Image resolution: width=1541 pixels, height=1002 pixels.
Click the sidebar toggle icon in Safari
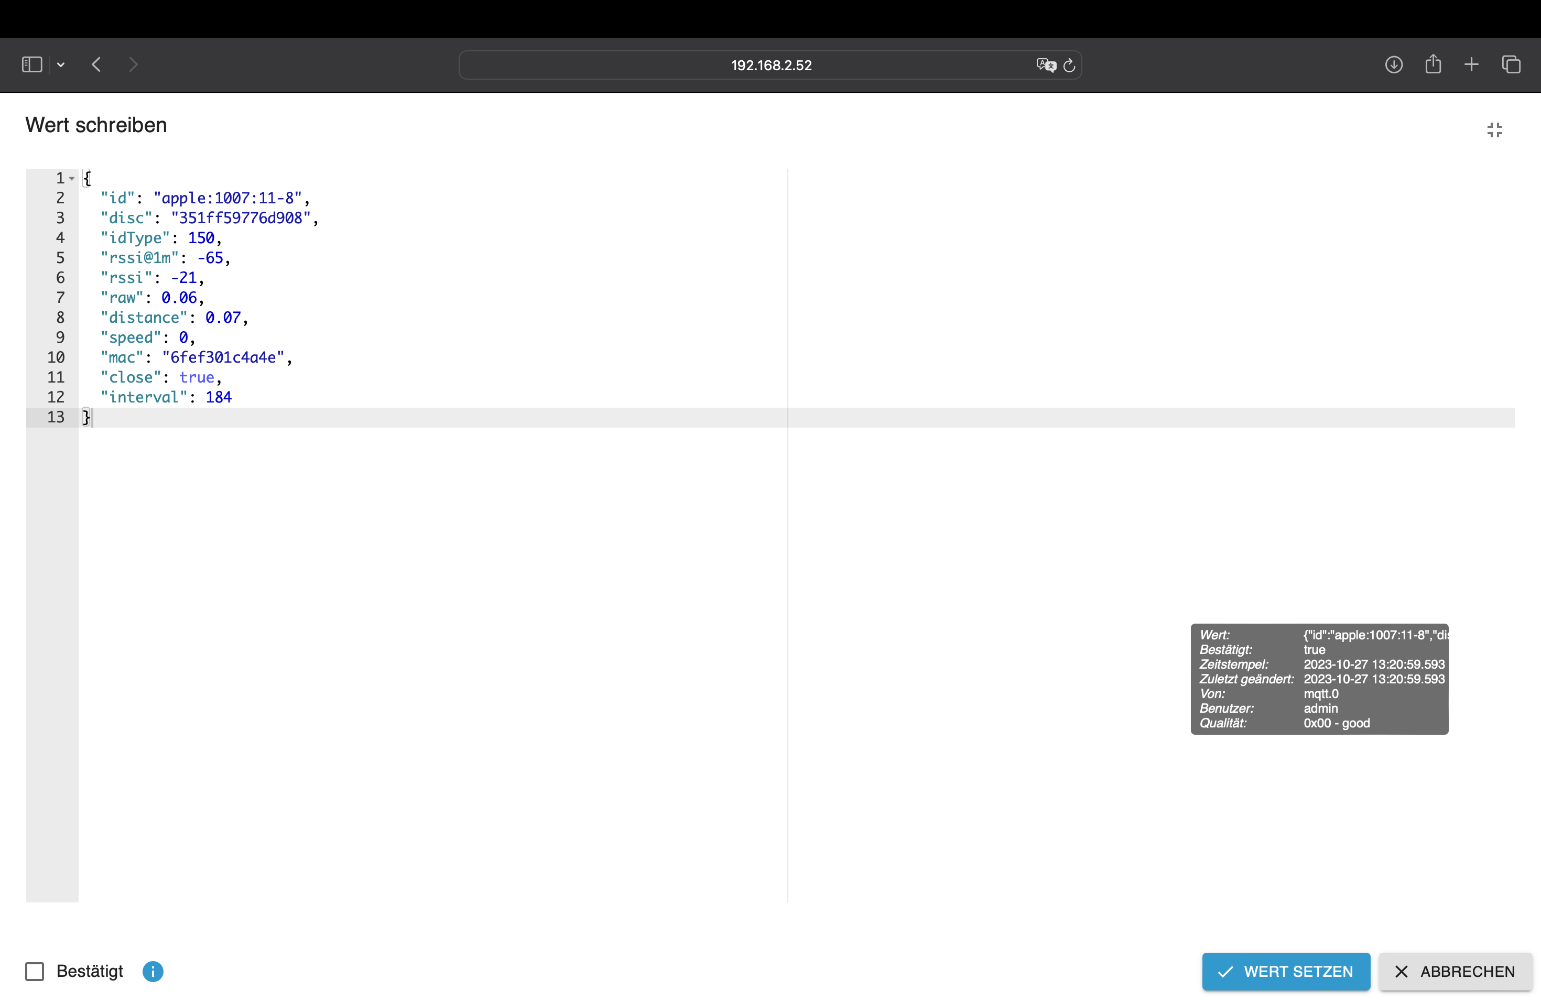[32, 65]
